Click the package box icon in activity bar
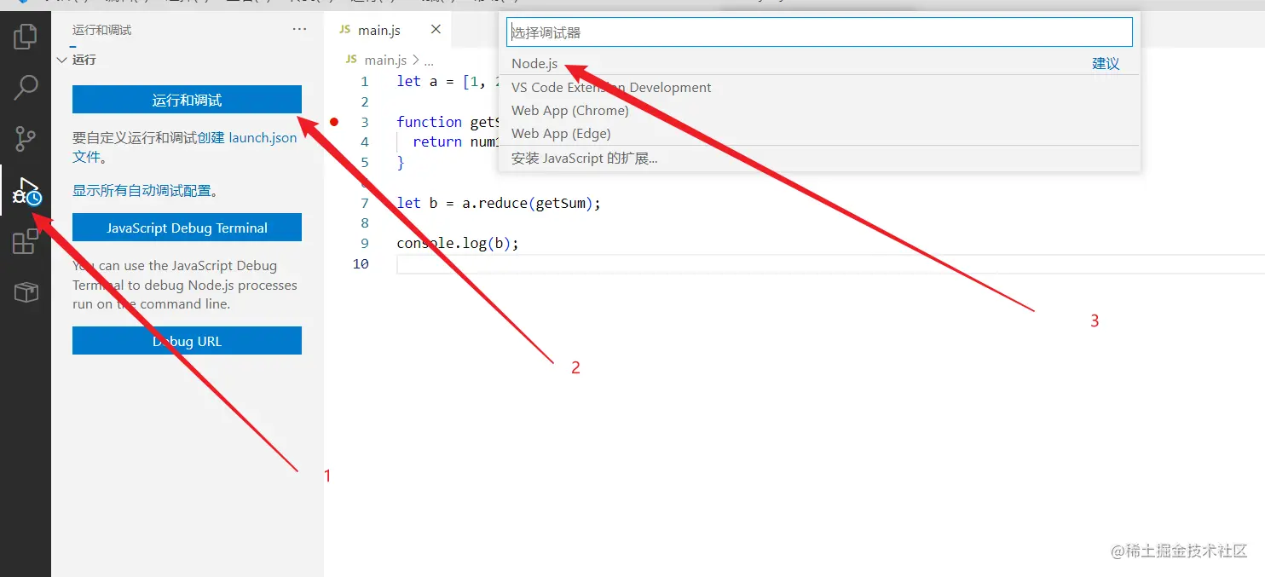The width and height of the screenshot is (1265, 577). point(26,292)
